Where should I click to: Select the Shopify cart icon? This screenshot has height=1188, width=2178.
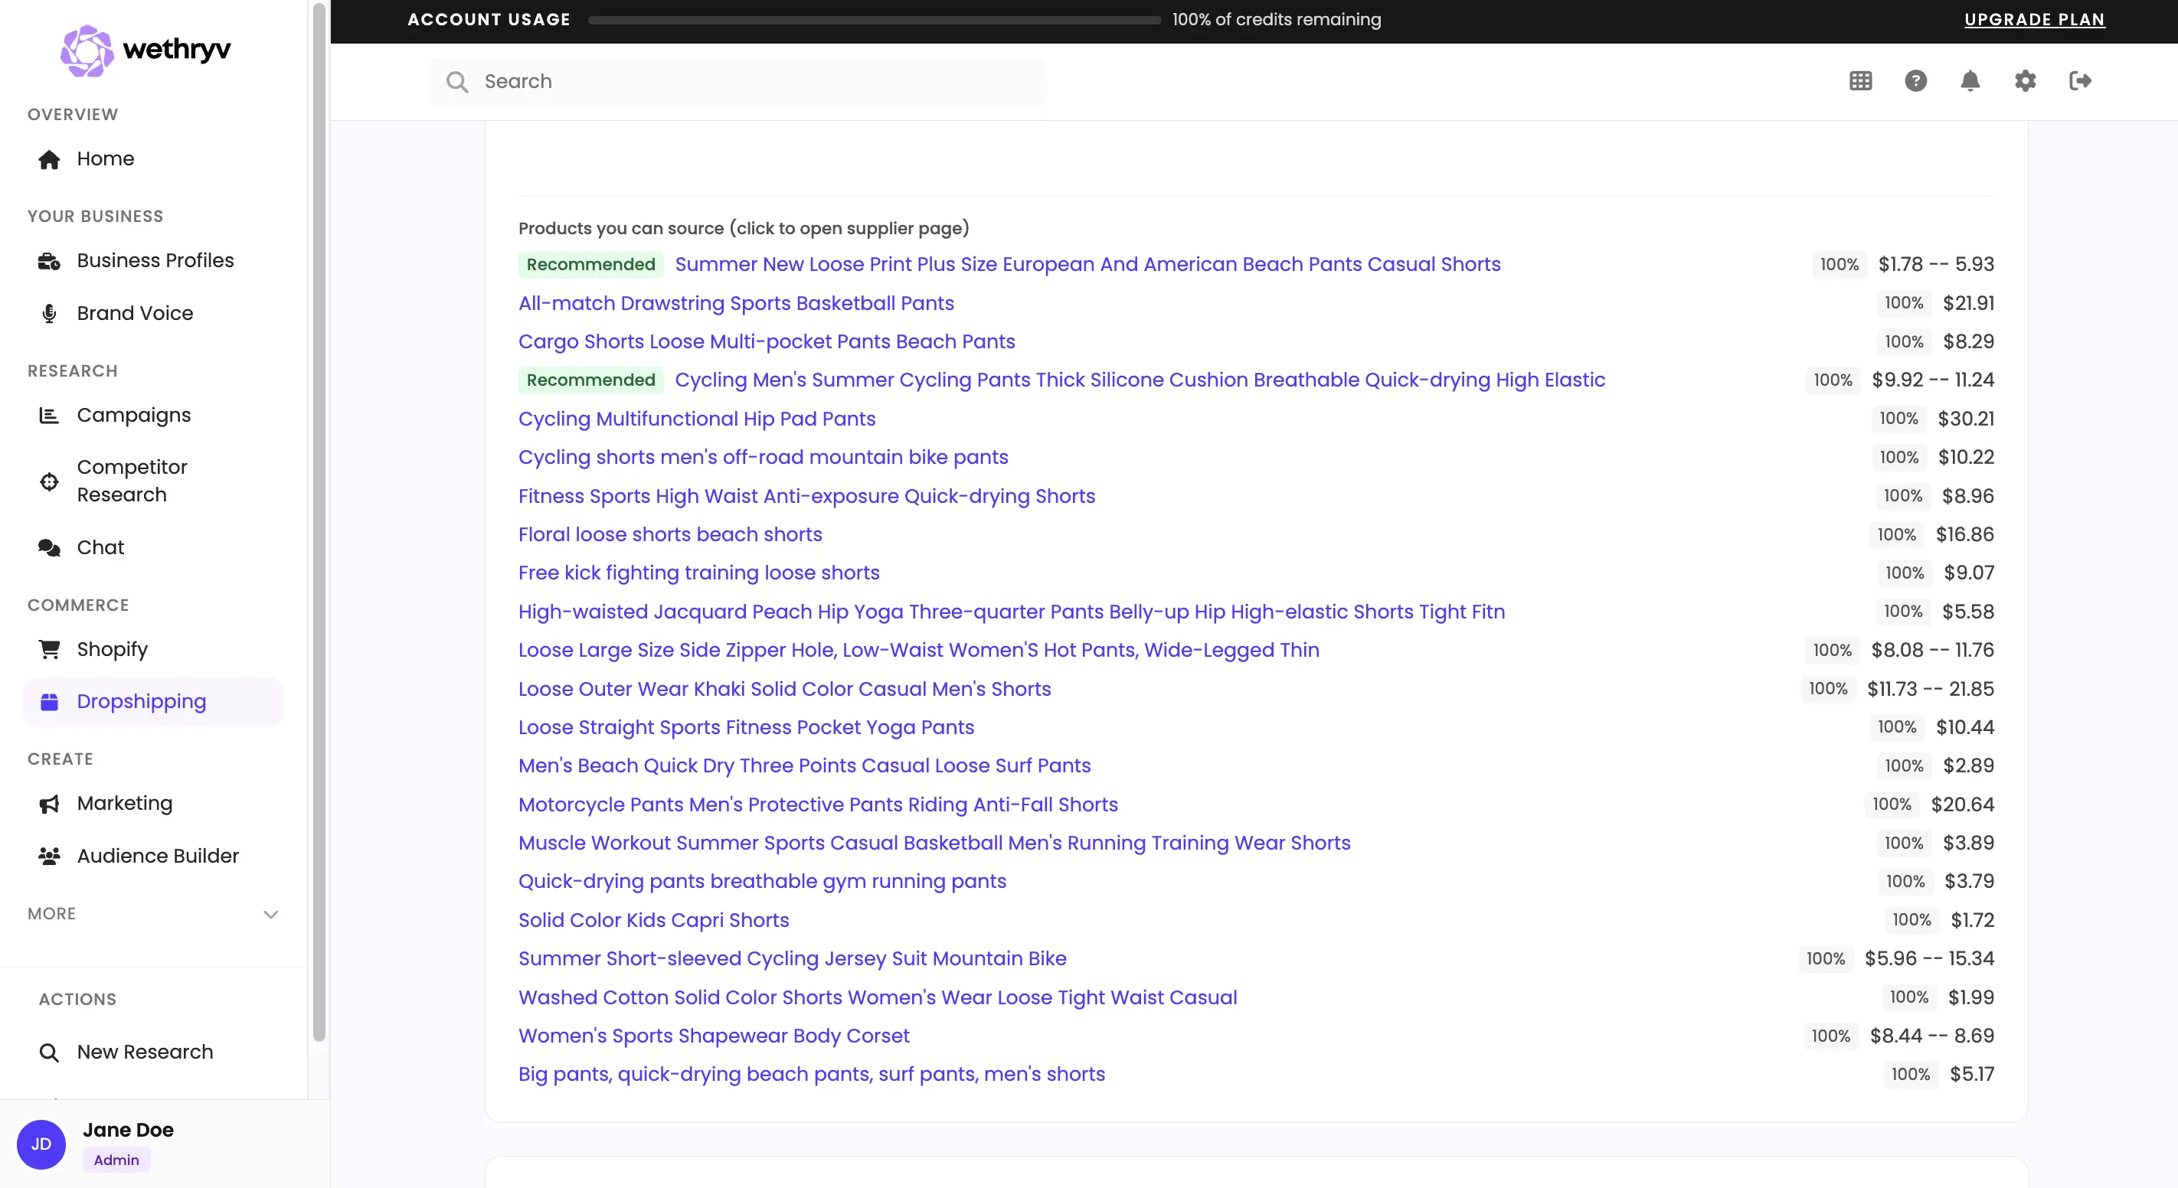click(x=48, y=648)
